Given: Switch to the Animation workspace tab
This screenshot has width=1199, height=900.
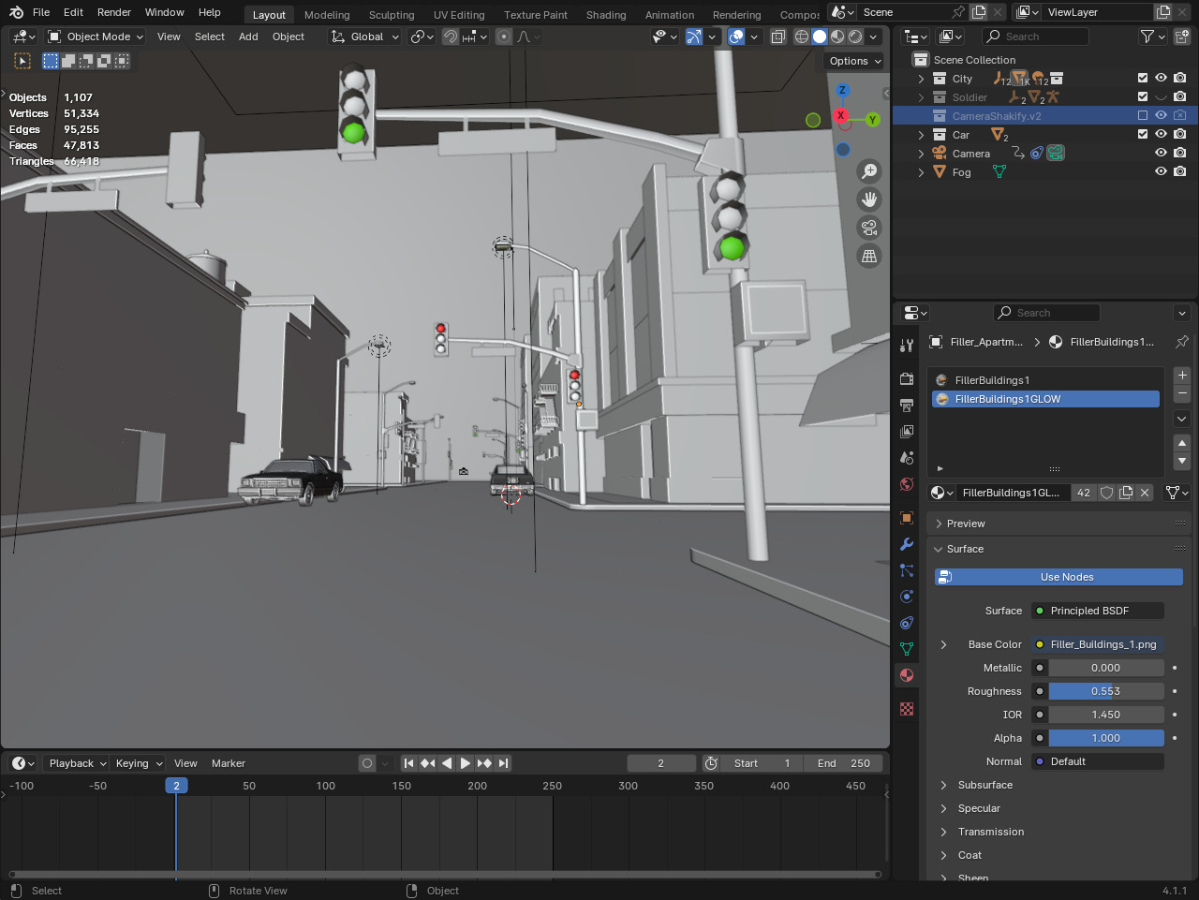Looking at the screenshot, I should (670, 15).
